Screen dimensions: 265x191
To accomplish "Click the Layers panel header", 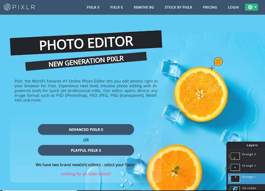I will (252, 145).
